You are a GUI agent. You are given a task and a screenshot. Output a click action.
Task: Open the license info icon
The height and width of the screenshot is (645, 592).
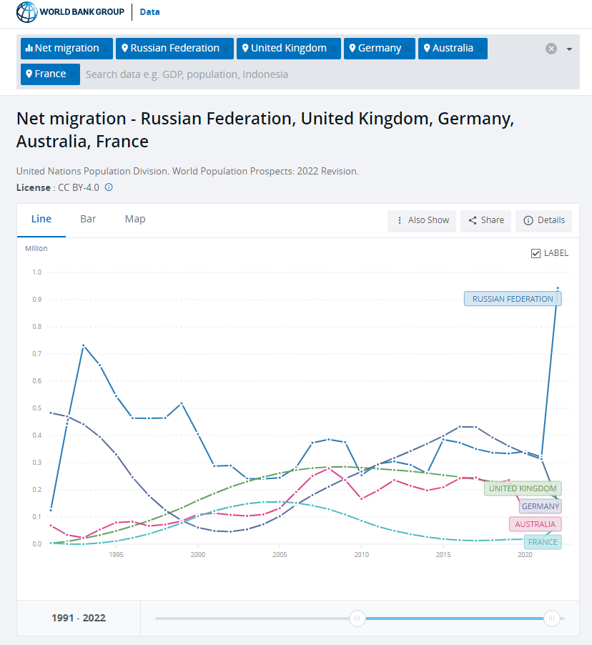(109, 187)
